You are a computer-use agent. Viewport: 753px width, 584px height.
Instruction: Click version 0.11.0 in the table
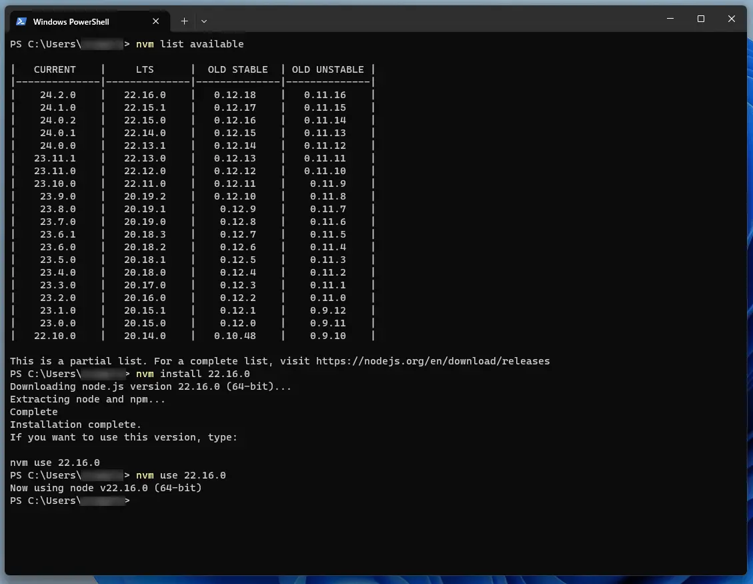pyautogui.click(x=328, y=298)
